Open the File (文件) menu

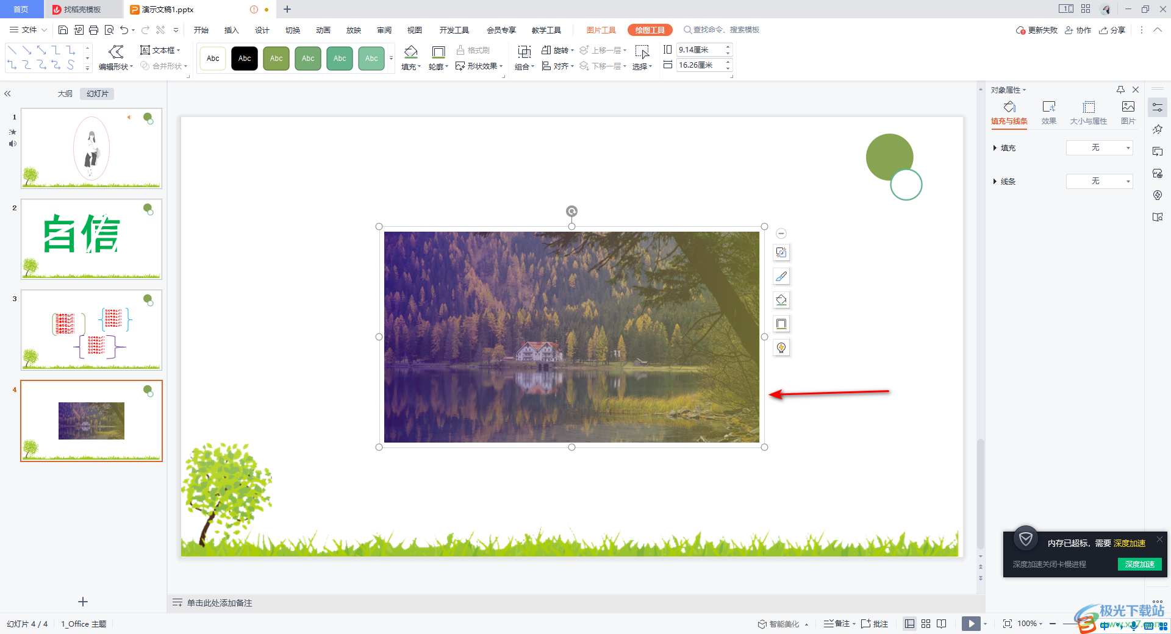click(x=29, y=30)
